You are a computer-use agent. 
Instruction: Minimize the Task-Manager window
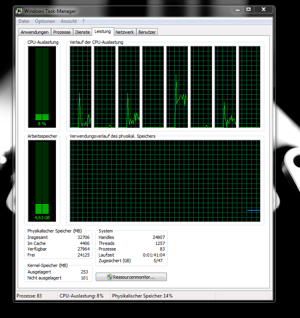[x=238, y=10]
